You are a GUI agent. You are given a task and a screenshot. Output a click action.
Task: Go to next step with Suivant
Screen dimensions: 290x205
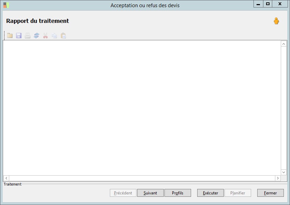(150, 193)
